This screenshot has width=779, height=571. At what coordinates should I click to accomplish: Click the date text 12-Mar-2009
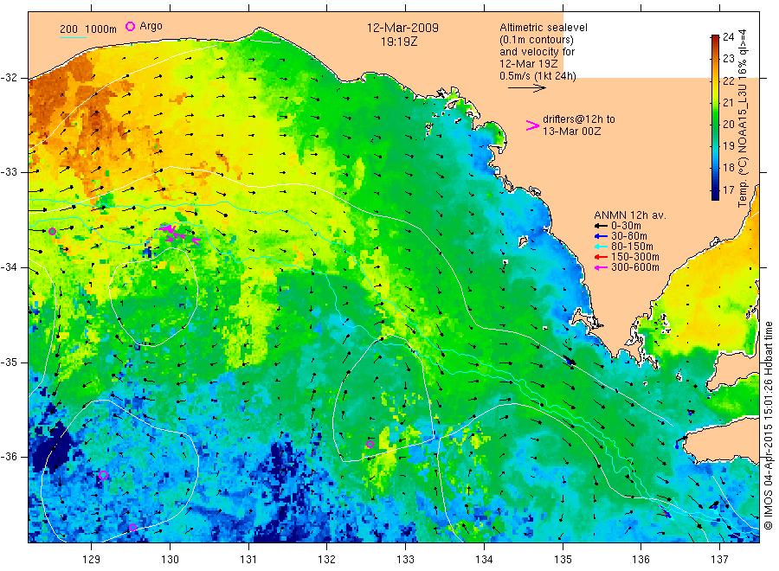[x=402, y=28]
